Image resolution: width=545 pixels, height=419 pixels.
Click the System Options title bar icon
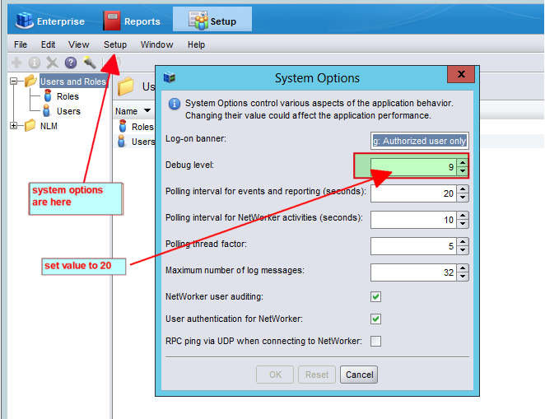tap(170, 77)
